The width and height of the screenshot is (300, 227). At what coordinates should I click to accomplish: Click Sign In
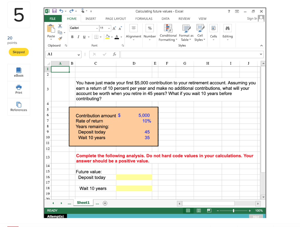(x=252, y=18)
